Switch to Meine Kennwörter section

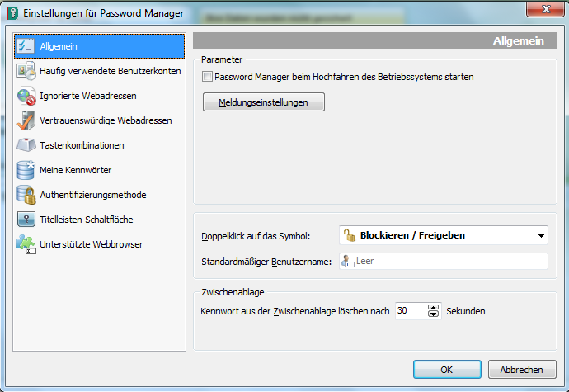point(76,170)
